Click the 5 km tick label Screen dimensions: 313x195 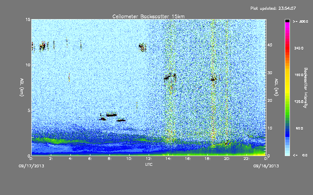point(29,110)
